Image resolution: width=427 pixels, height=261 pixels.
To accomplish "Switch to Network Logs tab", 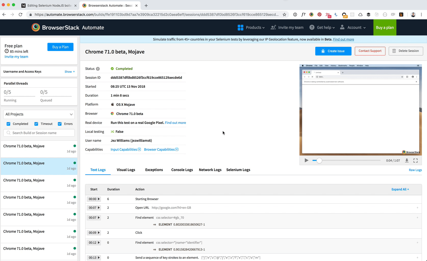I will click(x=210, y=170).
